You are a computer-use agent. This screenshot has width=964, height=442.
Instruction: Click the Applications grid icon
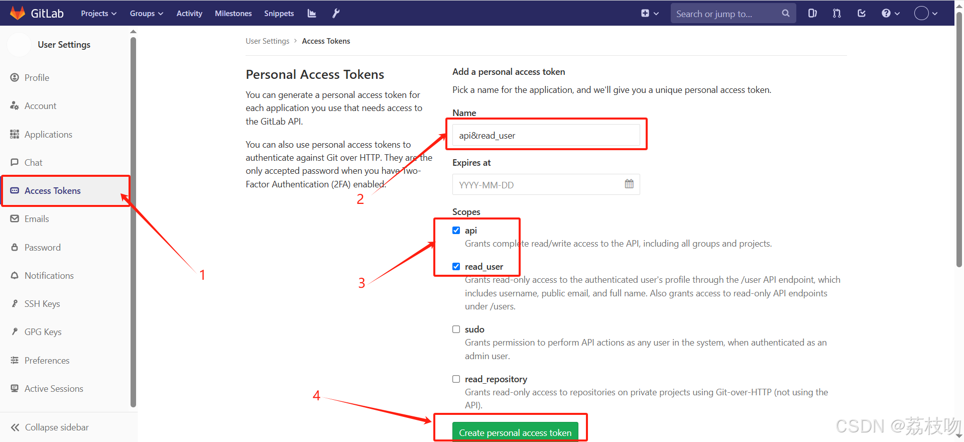tap(15, 134)
